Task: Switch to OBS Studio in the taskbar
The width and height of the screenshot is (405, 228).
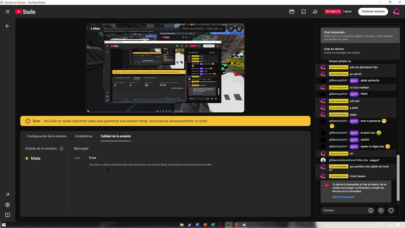Action: [x=229, y=225]
